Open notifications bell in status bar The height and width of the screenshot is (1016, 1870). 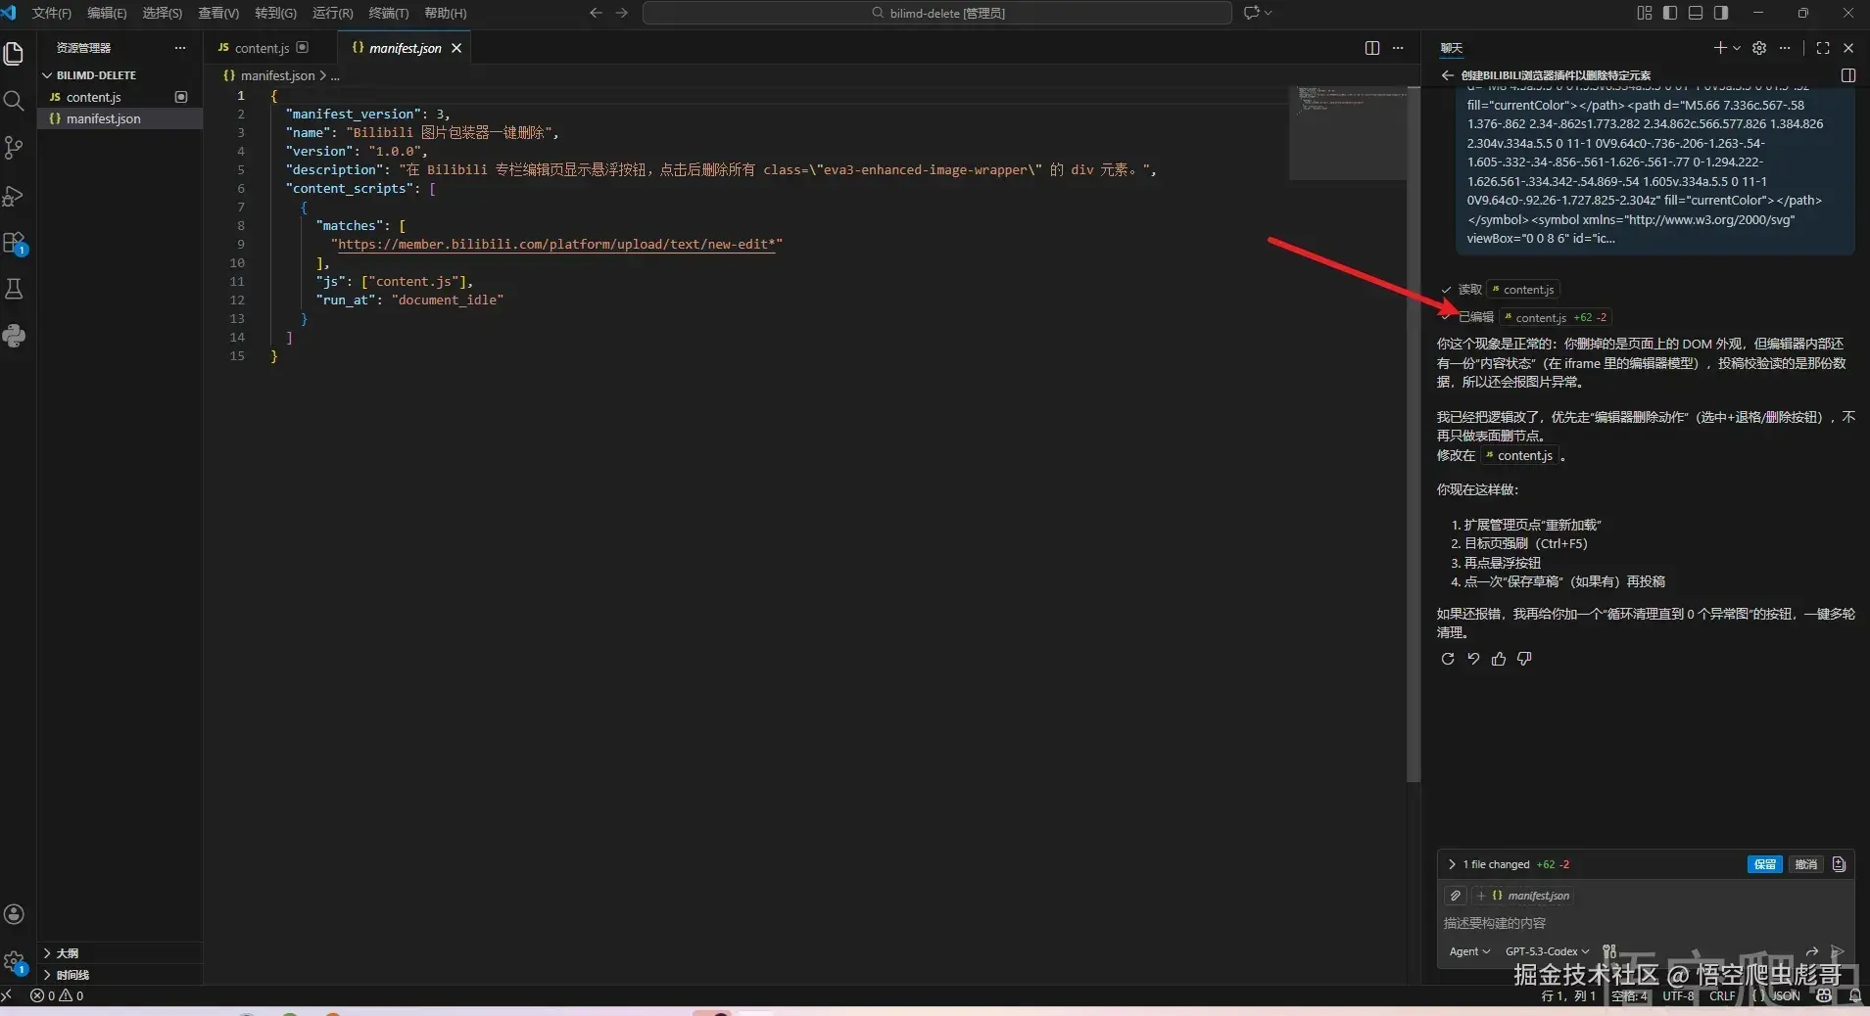pyautogui.click(x=1855, y=995)
